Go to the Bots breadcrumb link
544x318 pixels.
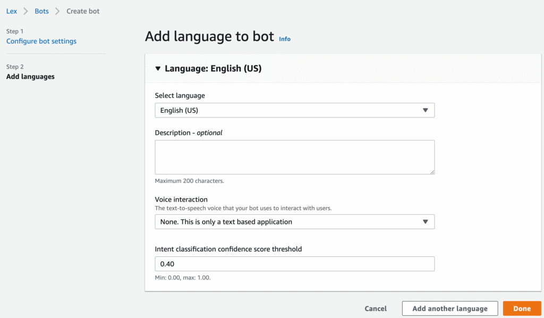pyautogui.click(x=41, y=11)
